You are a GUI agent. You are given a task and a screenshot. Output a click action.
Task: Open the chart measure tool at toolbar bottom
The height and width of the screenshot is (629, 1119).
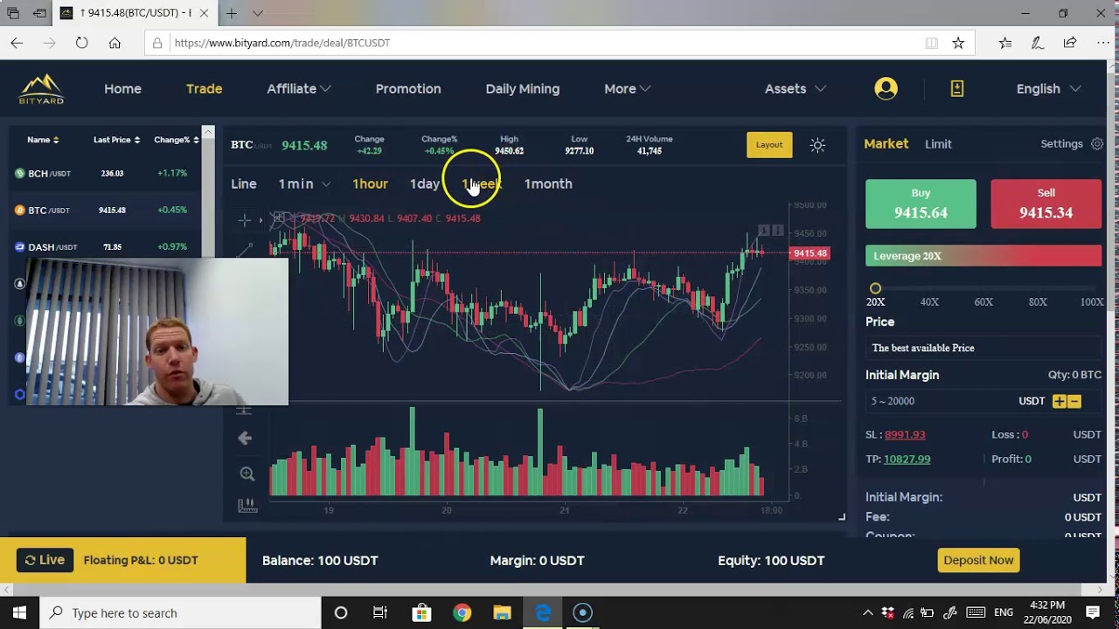tap(247, 505)
